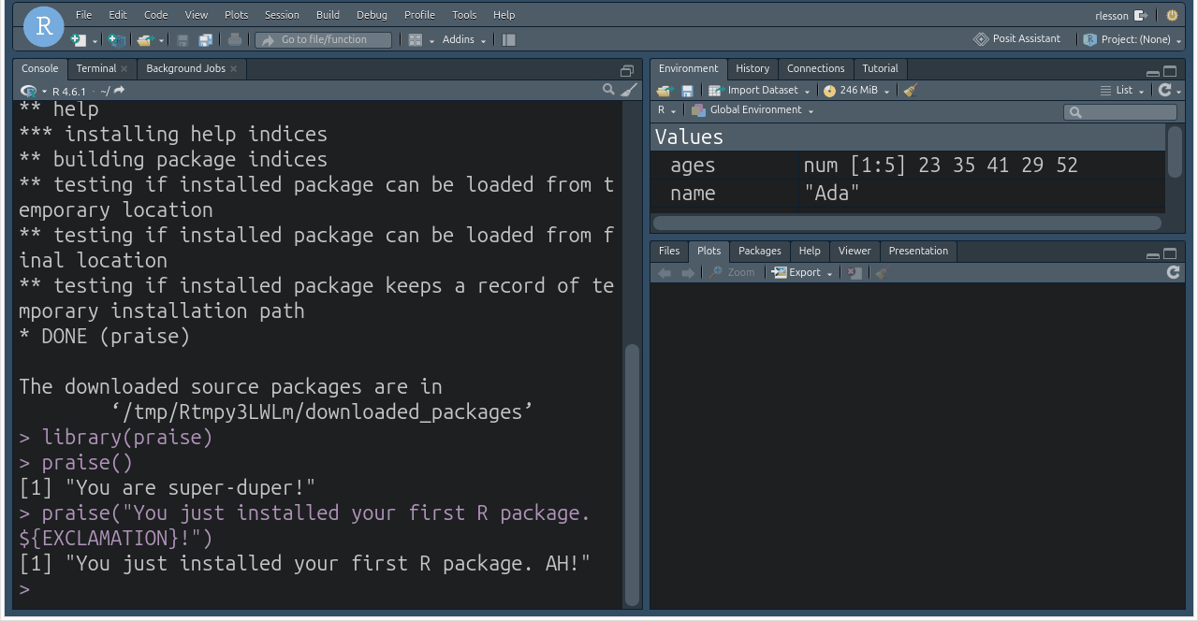Click the Save workspace icon in Environment

687,91
